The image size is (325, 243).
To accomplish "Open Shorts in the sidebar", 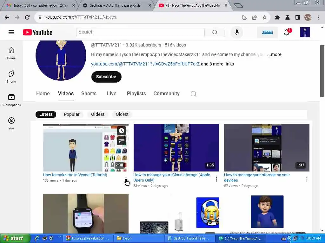I will 11,77.
